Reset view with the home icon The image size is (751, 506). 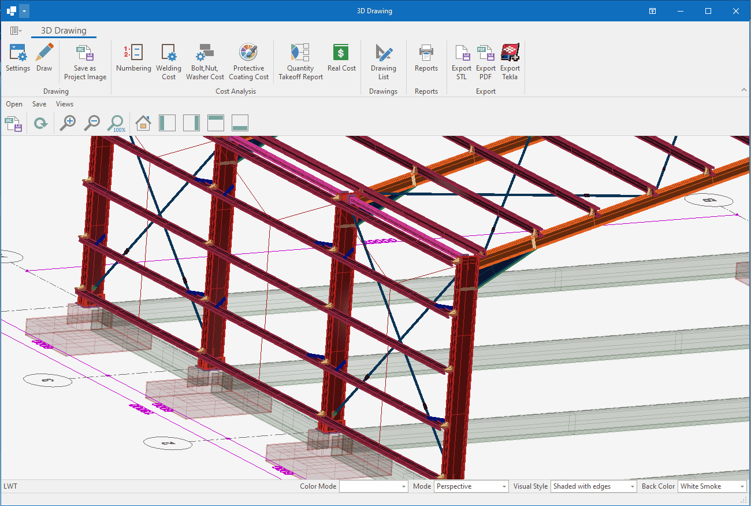pyautogui.click(x=143, y=123)
